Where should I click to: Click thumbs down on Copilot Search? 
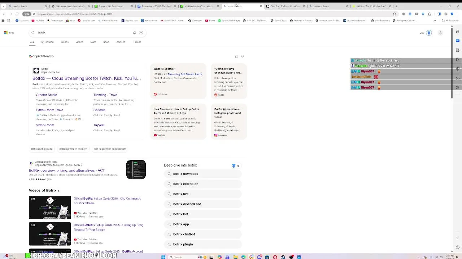click(242, 56)
